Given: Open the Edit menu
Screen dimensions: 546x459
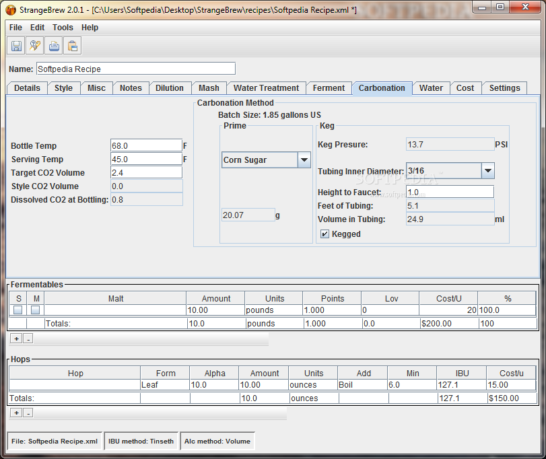Looking at the screenshot, I should click(37, 28).
